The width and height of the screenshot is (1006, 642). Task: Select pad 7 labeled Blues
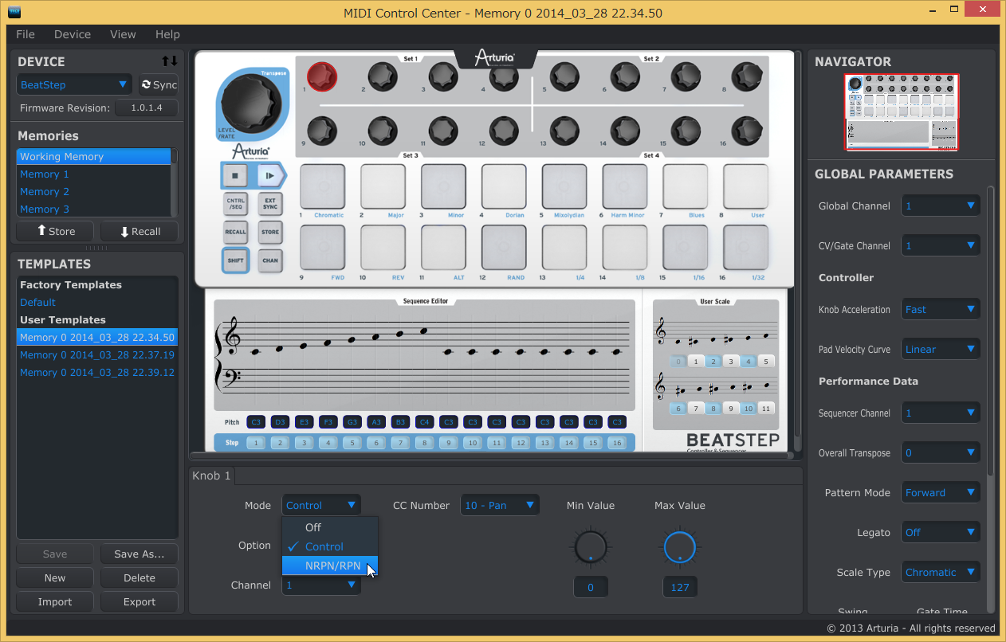686,186
